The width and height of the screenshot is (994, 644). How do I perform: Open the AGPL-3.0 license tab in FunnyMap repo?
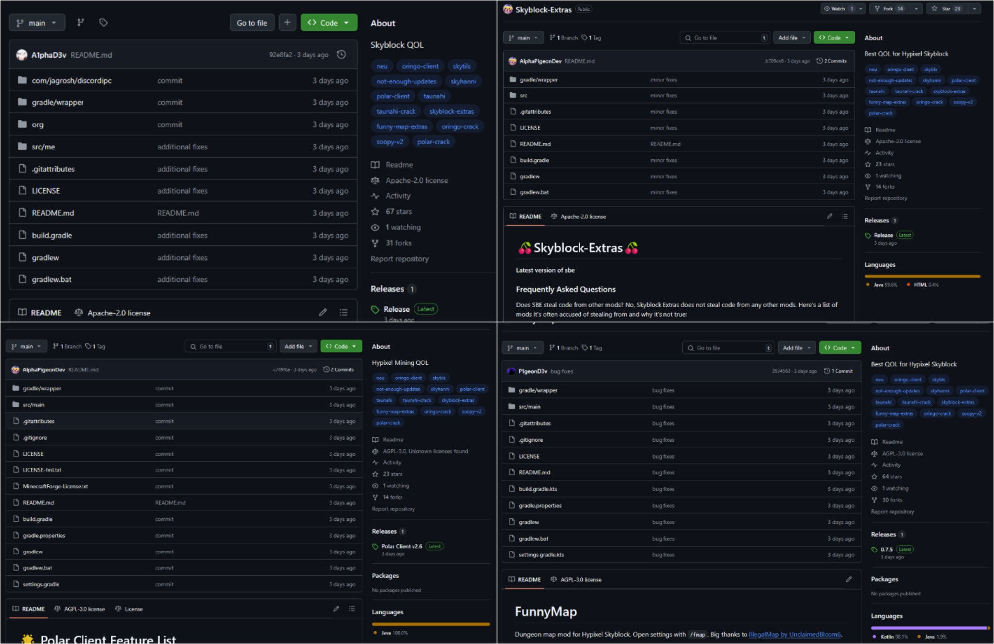577,580
